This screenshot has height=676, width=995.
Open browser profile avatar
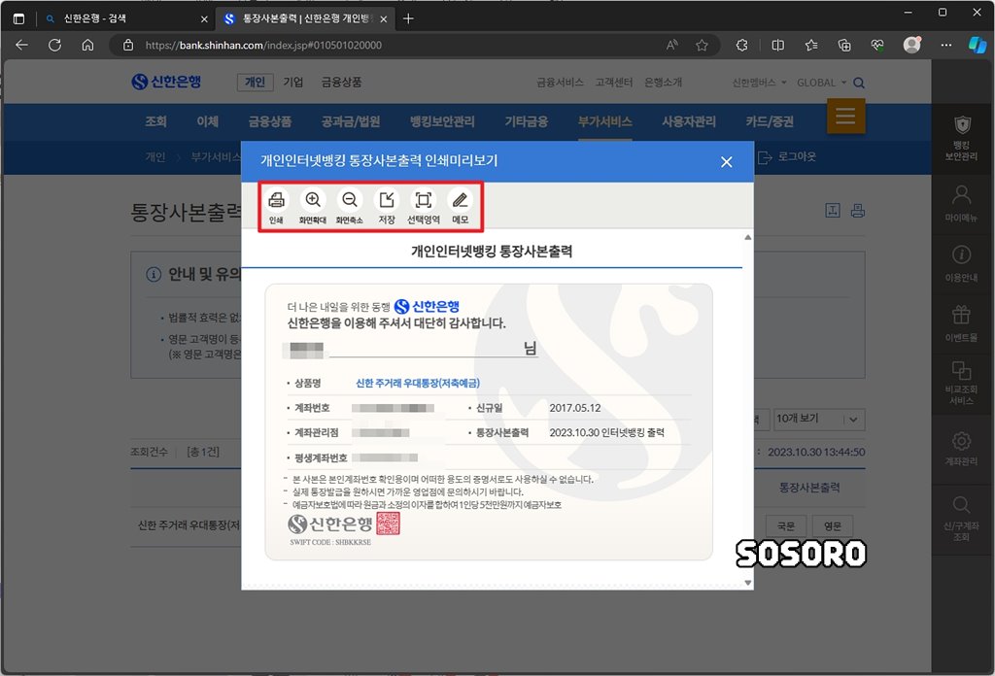[x=911, y=45]
